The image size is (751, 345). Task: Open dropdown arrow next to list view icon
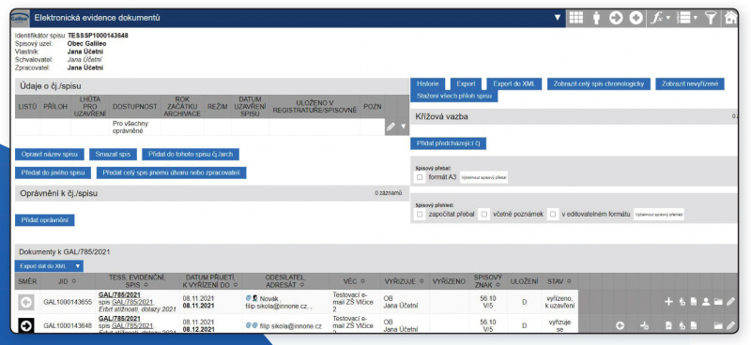pyautogui.click(x=696, y=18)
